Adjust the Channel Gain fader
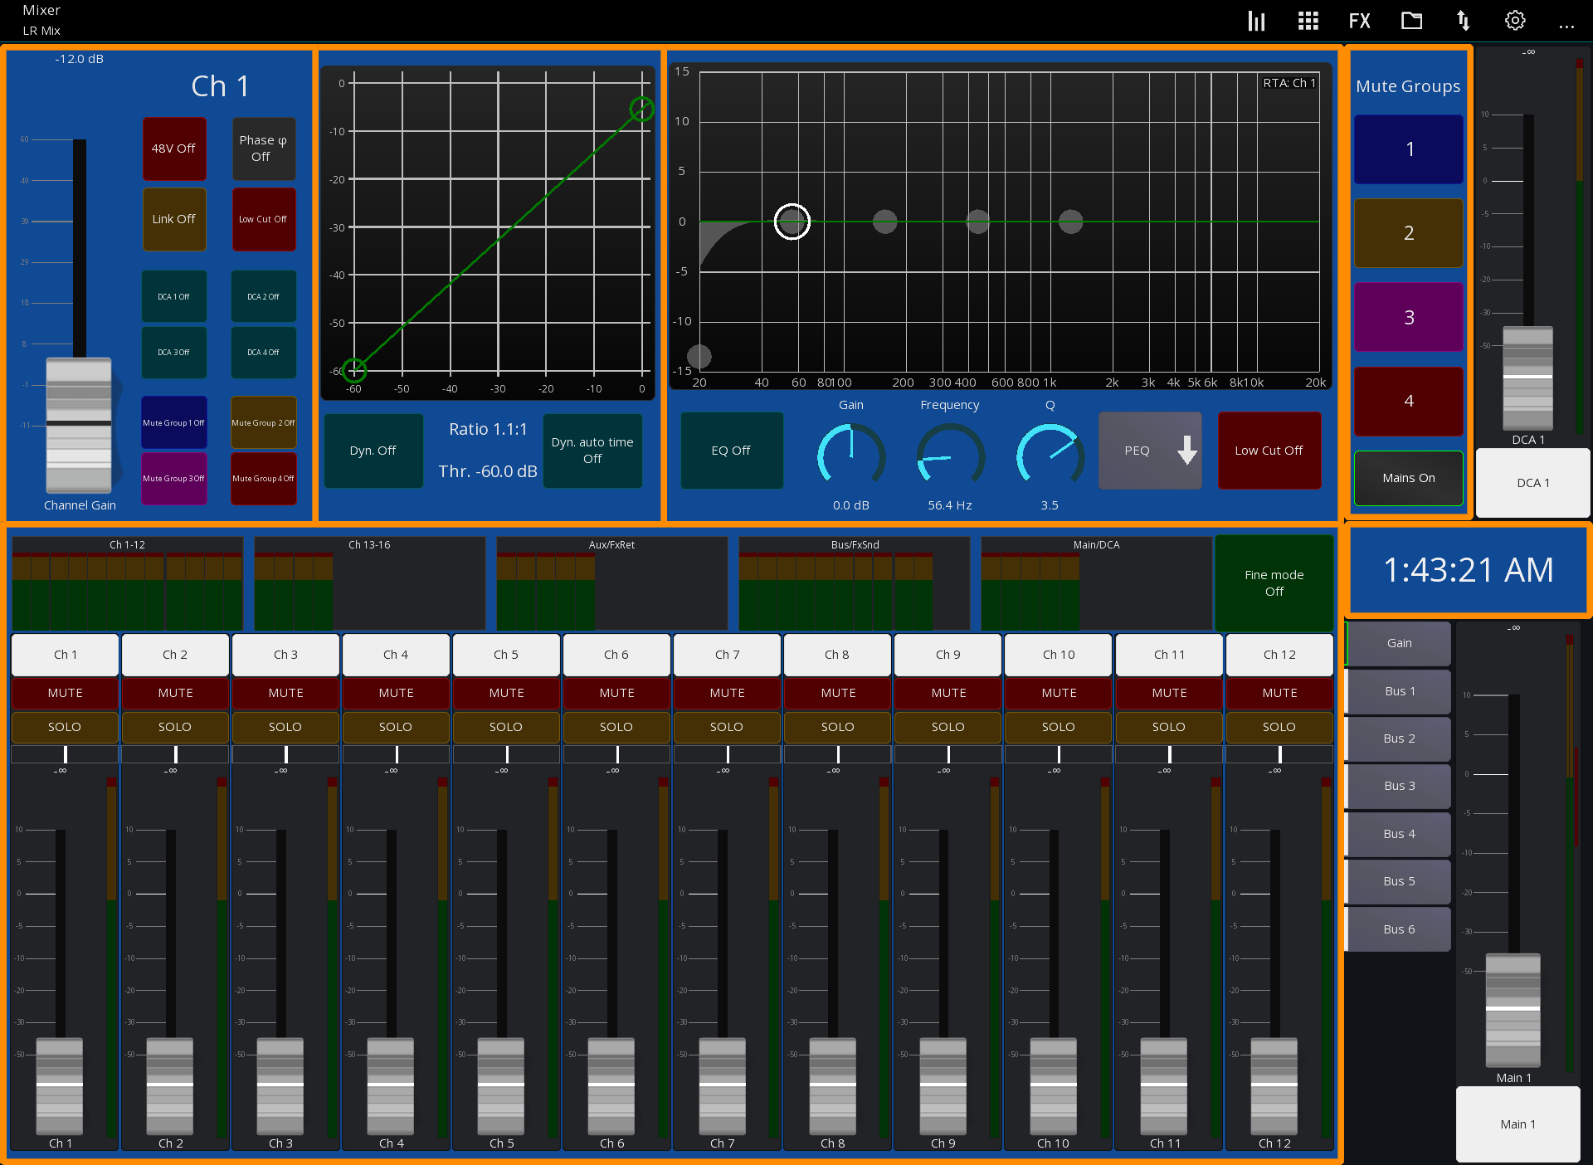Image resolution: width=1593 pixels, height=1165 pixels. (x=79, y=423)
